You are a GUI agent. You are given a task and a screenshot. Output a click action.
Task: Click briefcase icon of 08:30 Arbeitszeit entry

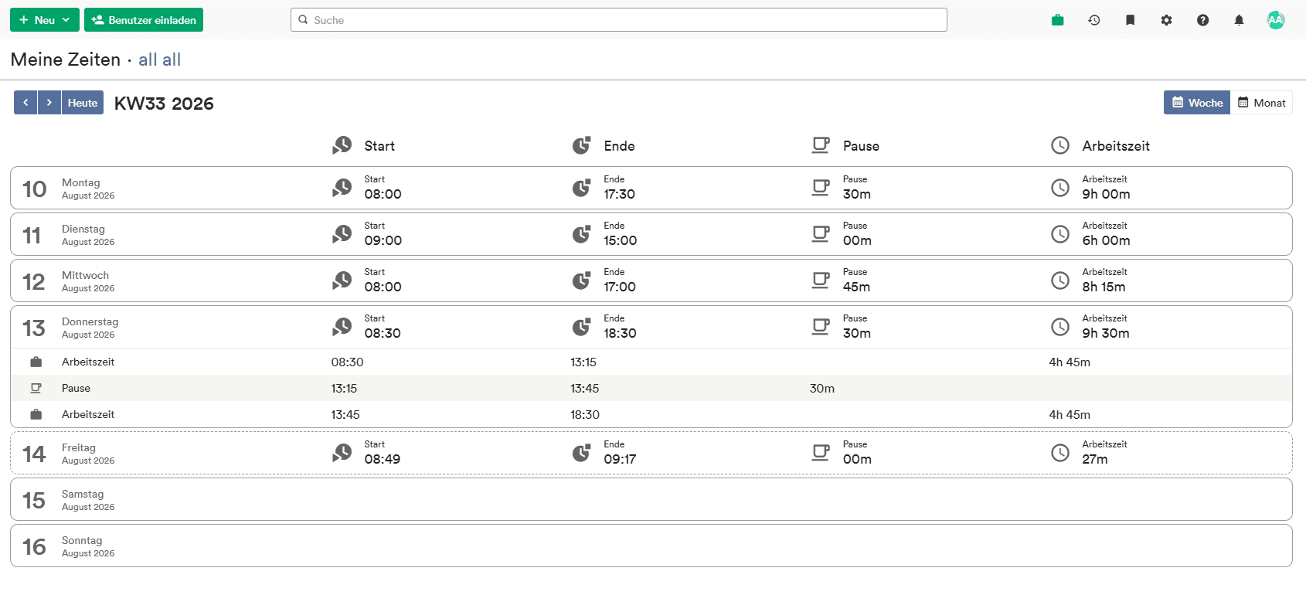36,362
